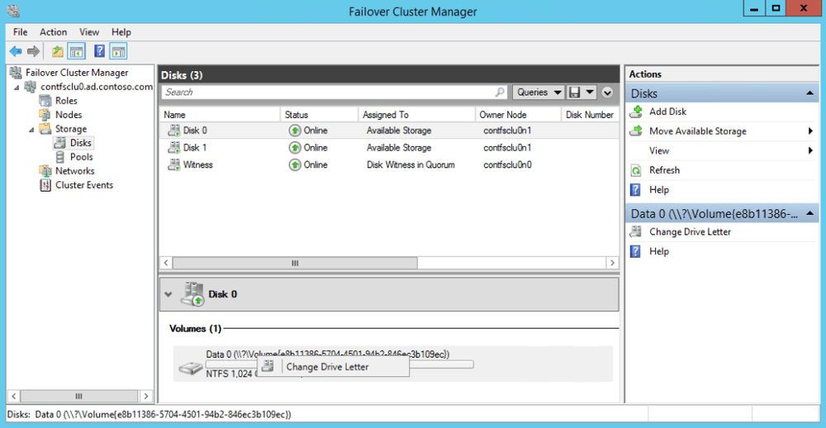826x428 pixels.
Task: Click Help under Data 0 actions
Action: point(659,251)
